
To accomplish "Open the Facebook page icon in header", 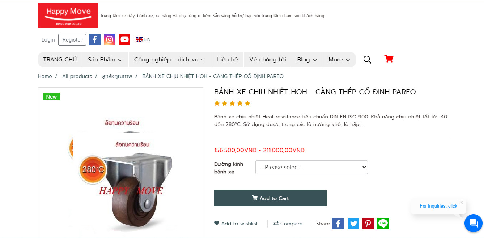I will pyautogui.click(x=95, y=39).
